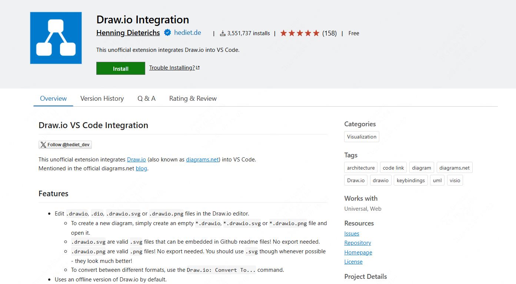Open the Repository resource link
The width and height of the screenshot is (516, 284).
coord(357,243)
